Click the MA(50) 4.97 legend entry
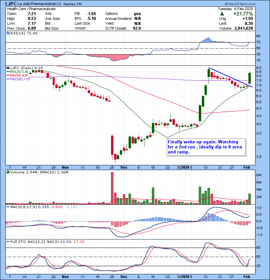 [x=17, y=76]
